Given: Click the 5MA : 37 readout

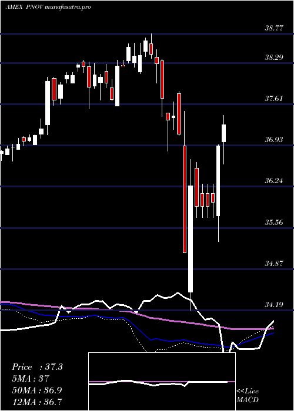Looking at the screenshot, I should coord(31,379).
